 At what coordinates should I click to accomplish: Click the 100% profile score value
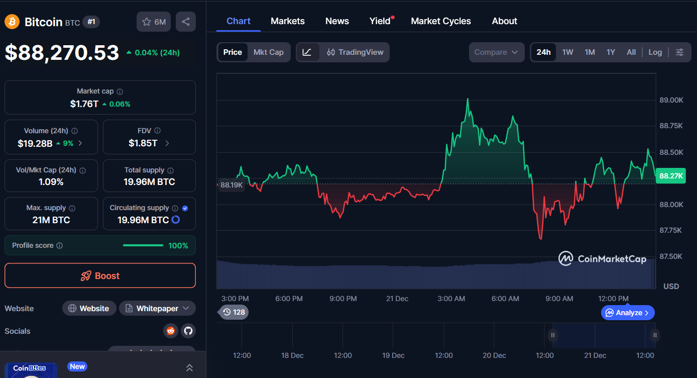pos(178,246)
